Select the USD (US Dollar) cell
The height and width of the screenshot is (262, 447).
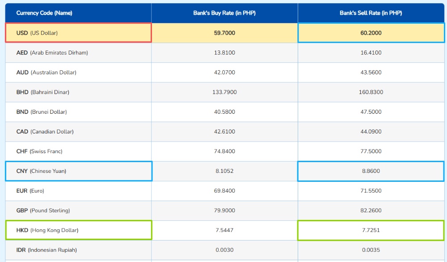click(37, 33)
